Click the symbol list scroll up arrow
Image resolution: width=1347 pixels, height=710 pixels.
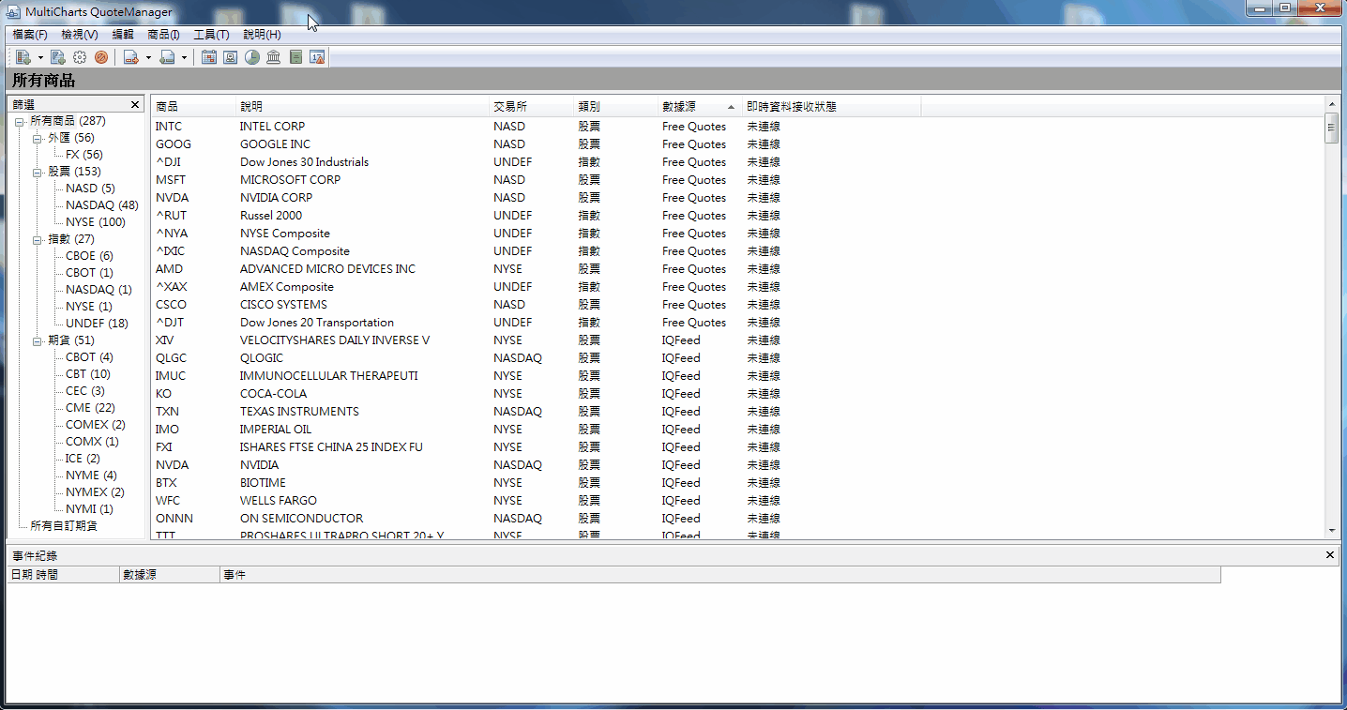click(1331, 104)
